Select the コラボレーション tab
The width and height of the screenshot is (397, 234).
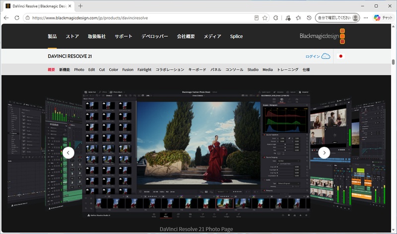(170, 70)
